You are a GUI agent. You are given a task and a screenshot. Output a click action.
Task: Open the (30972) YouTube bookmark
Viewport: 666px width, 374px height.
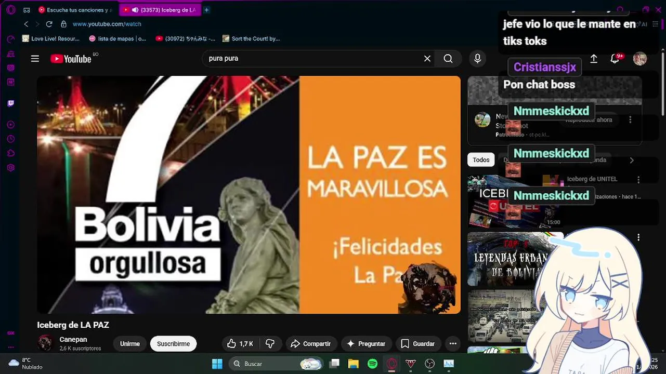[186, 38]
